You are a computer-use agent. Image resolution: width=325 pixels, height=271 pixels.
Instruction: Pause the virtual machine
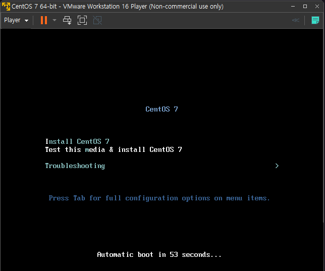tap(44, 20)
